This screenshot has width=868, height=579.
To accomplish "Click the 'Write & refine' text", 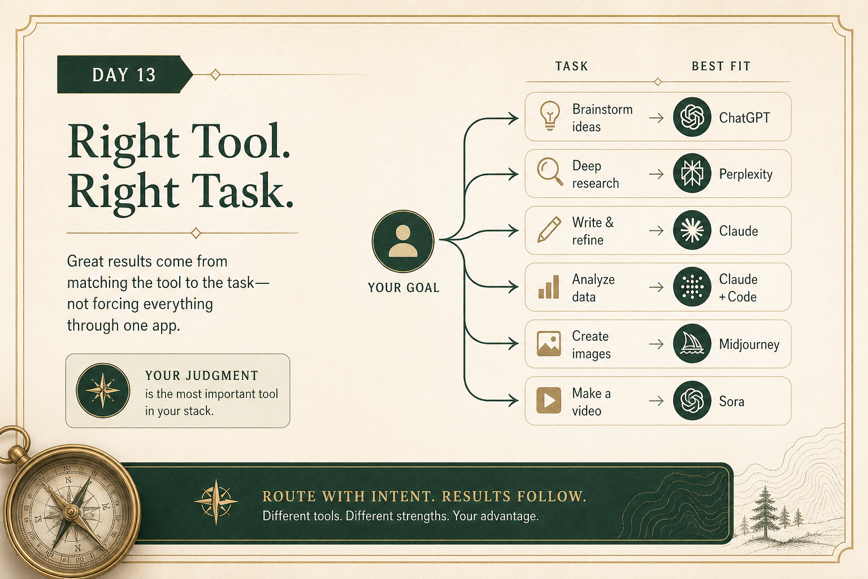I will (593, 231).
